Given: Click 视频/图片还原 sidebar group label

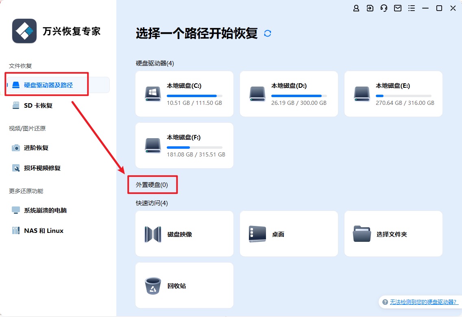Looking at the screenshot, I should [x=27, y=128].
